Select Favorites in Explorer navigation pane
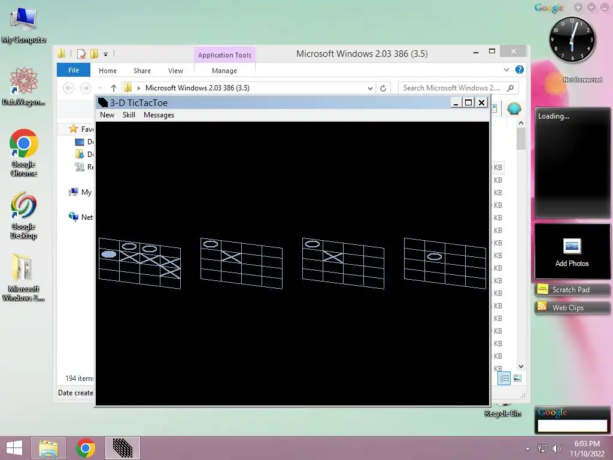Viewport: 613px width, 460px height. (81, 129)
